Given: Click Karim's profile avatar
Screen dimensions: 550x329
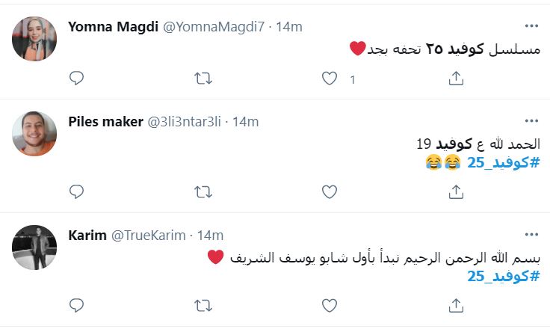Looking at the screenshot, I should point(34,247).
